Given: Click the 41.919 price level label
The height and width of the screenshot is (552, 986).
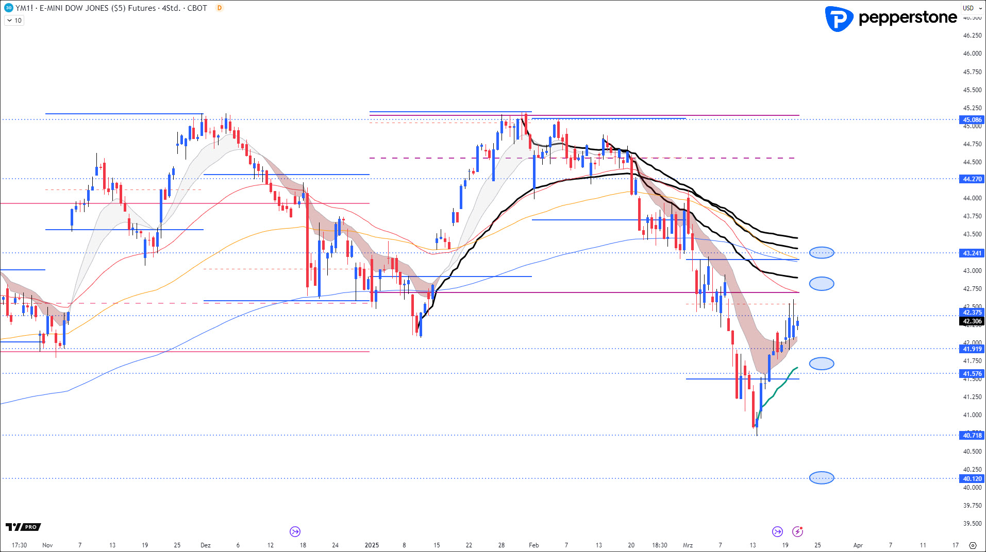Looking at the screenshot, I should 972,349.
